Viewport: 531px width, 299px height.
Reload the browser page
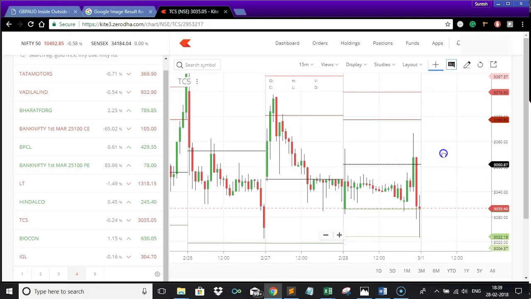pos(30,24)
